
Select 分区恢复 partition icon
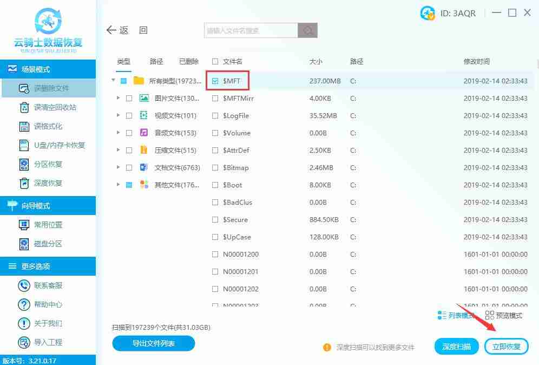tap(24, 164)
